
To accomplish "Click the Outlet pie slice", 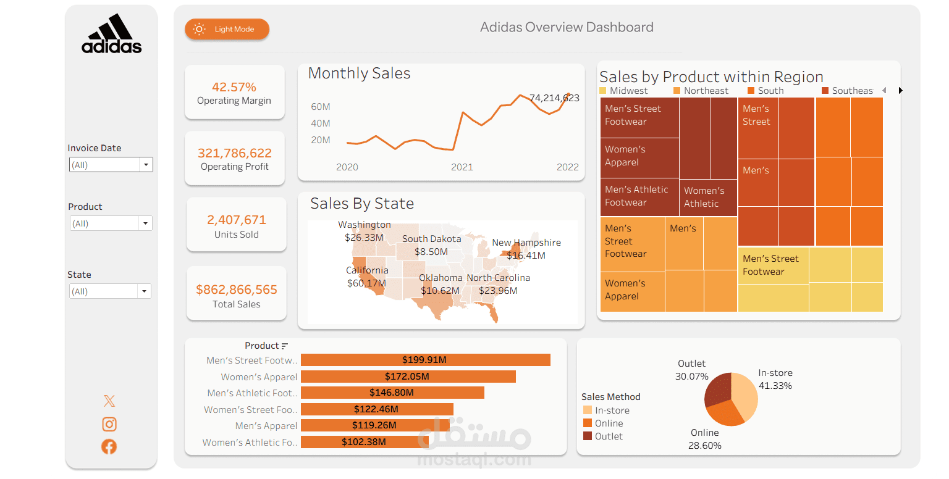I will pos(719,389).
